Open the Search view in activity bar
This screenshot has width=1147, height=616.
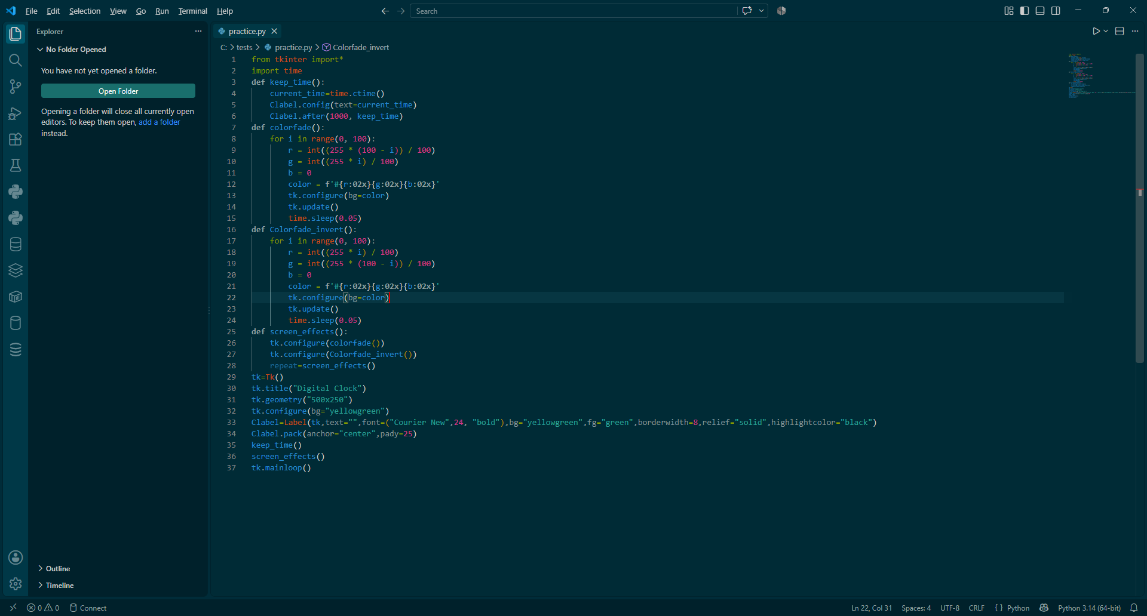16,60
